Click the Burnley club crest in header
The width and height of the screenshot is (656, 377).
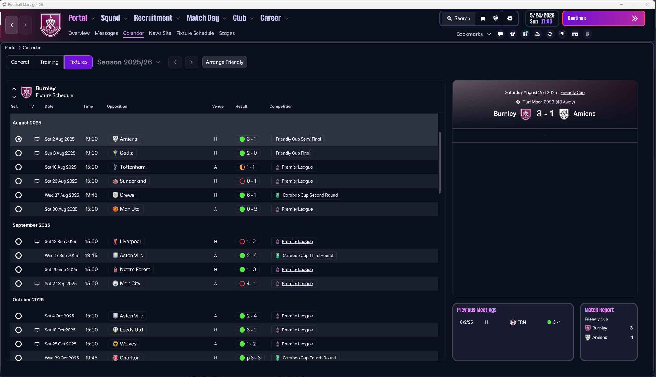[x=51, y=25]
